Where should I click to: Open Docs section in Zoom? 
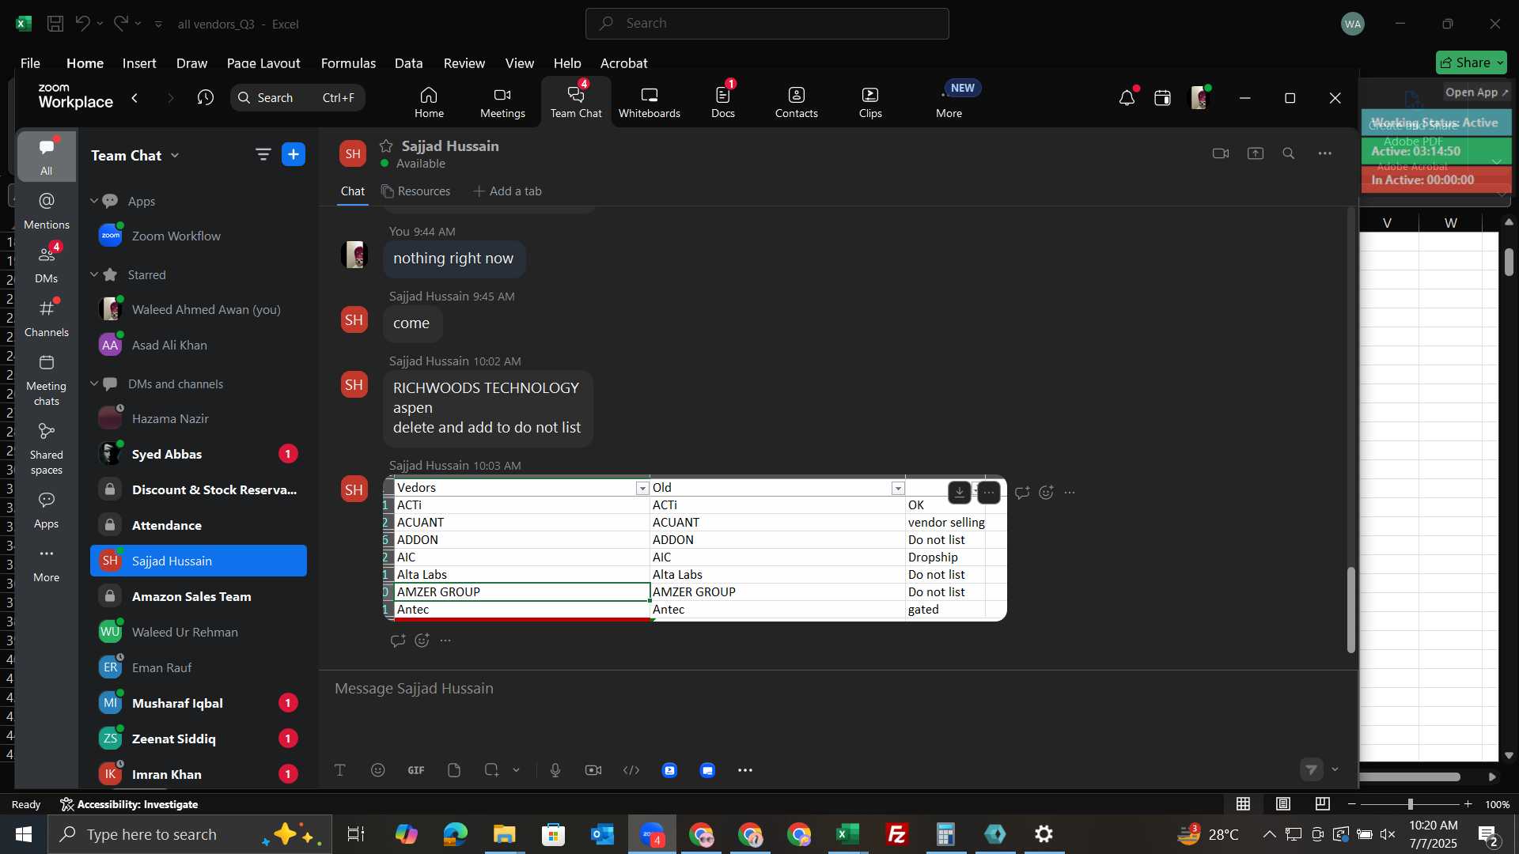(722, 102)
